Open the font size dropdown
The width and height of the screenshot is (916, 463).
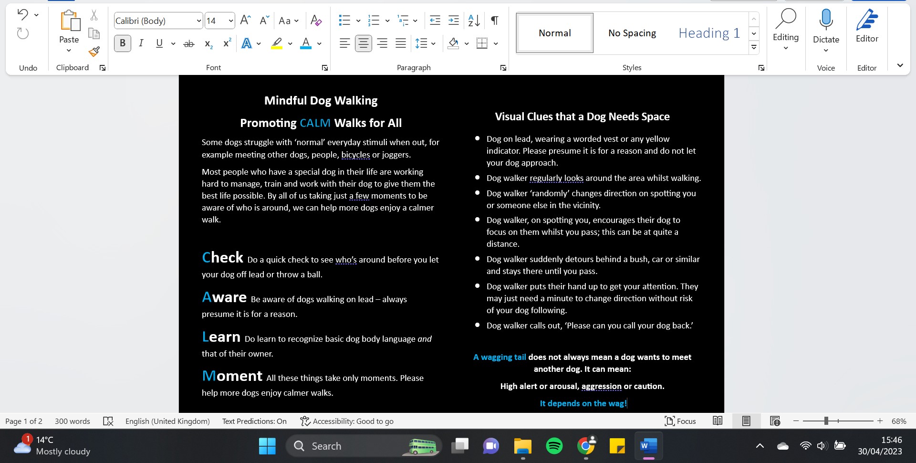click(231, 21)
